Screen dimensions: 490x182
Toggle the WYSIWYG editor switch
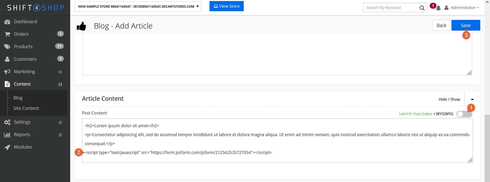pos(464,114)
